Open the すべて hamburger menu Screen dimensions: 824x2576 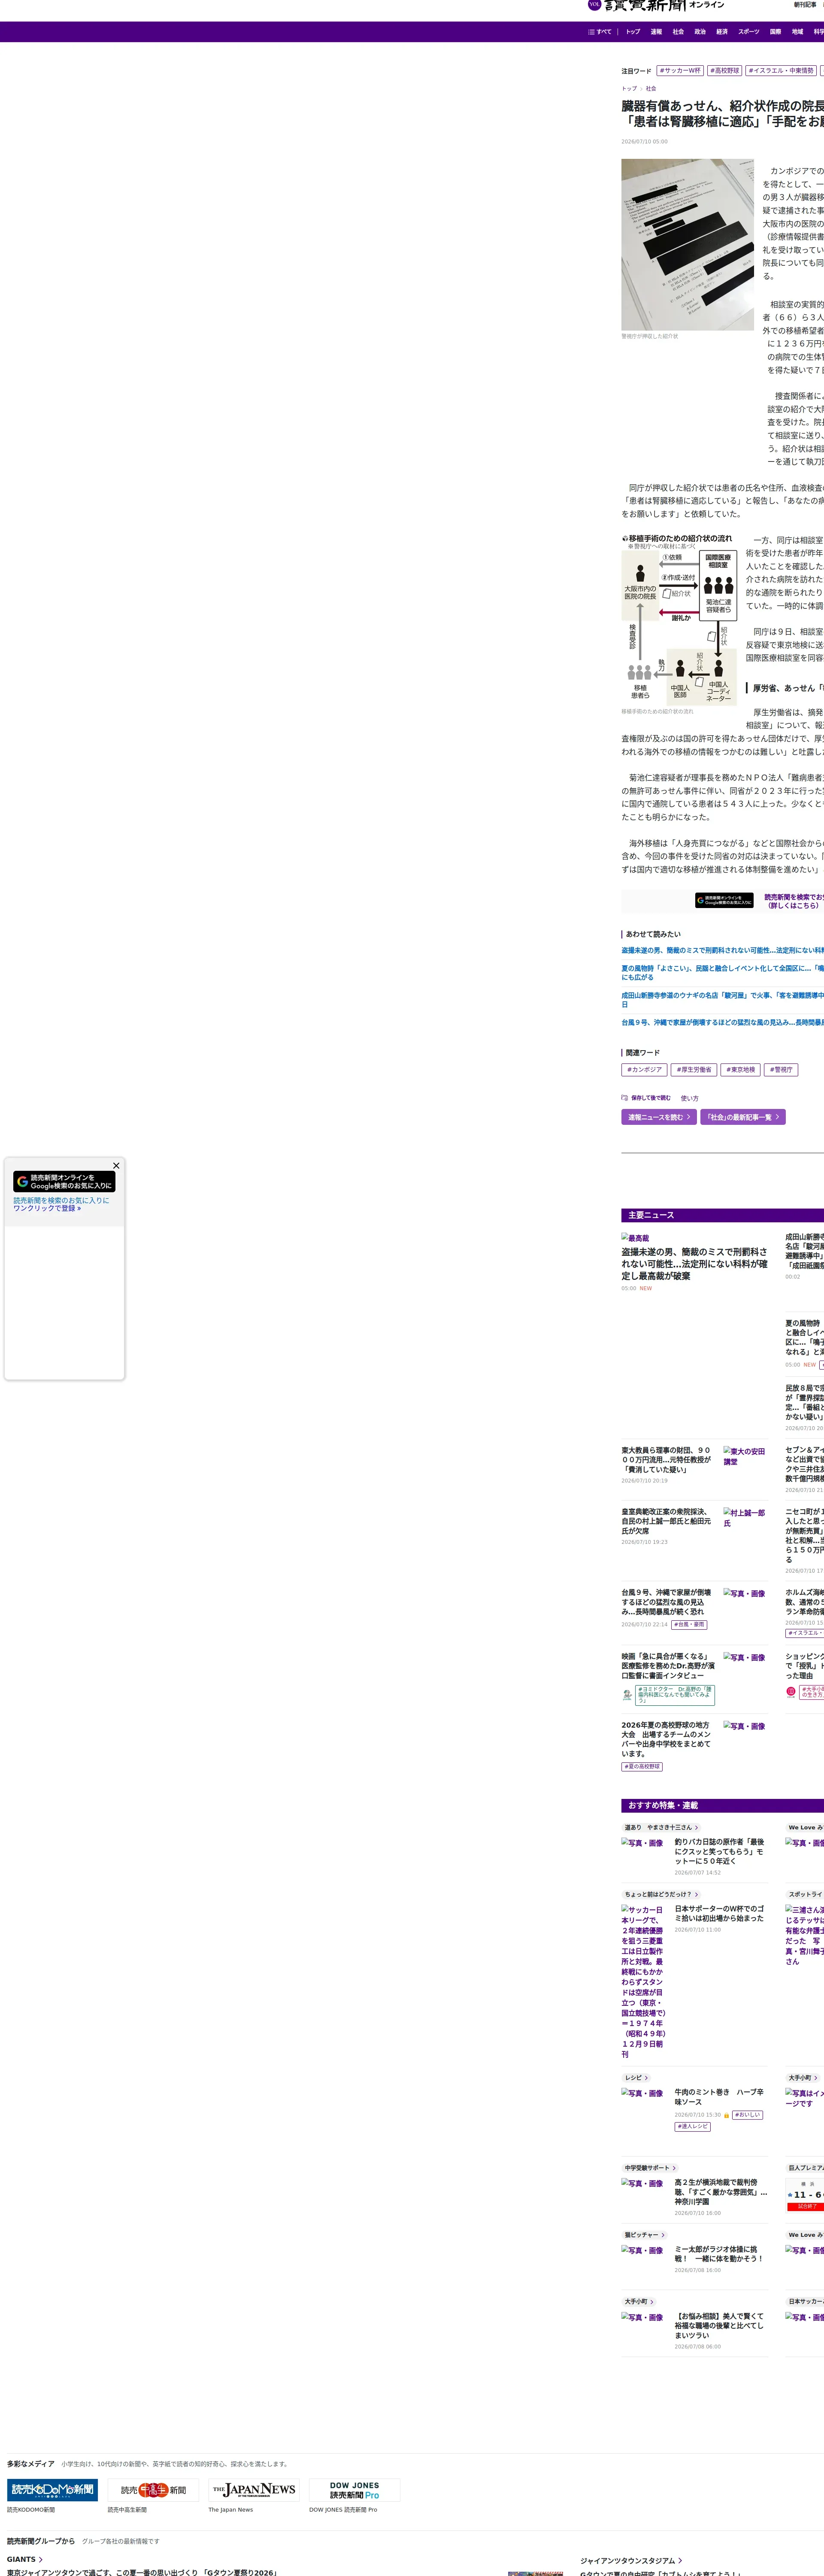coord(599,32)
